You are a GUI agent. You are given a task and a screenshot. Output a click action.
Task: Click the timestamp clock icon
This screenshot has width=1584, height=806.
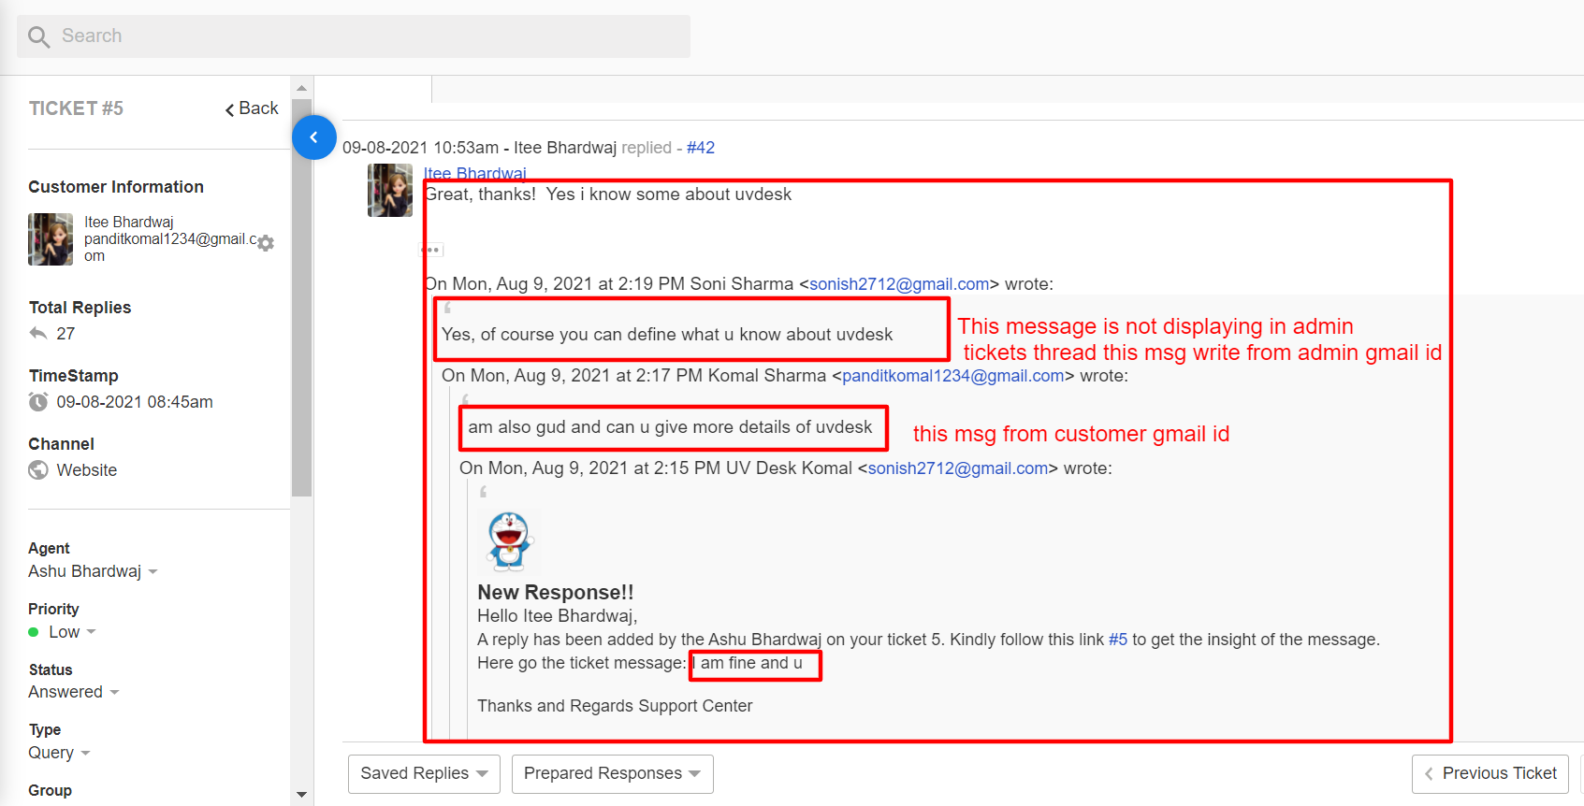click(38, 402)
